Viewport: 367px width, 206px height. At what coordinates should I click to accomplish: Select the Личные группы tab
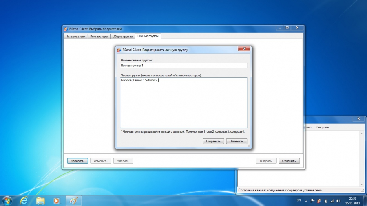coord(148,36)
